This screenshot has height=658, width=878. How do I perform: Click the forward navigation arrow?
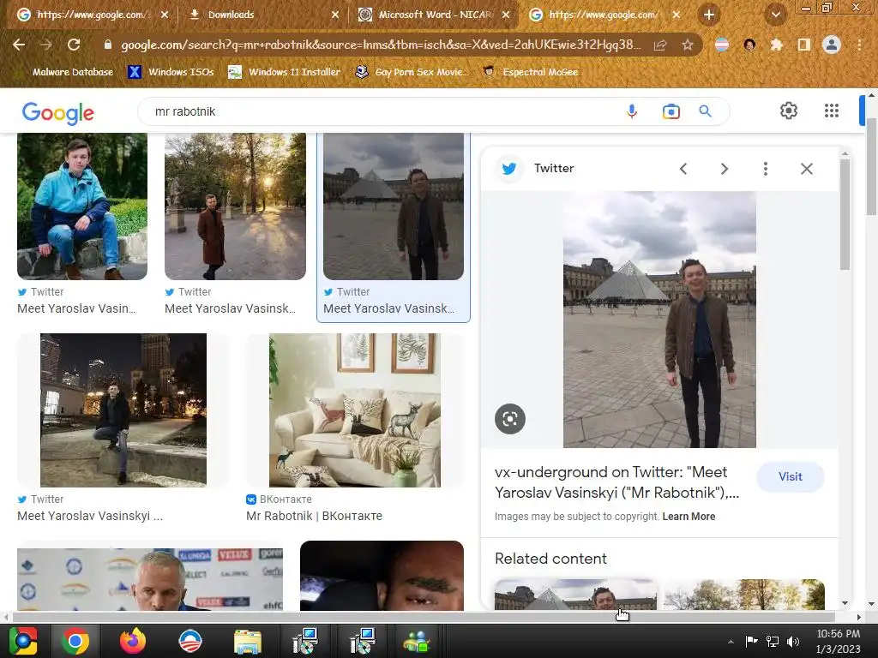coord(46,45)
